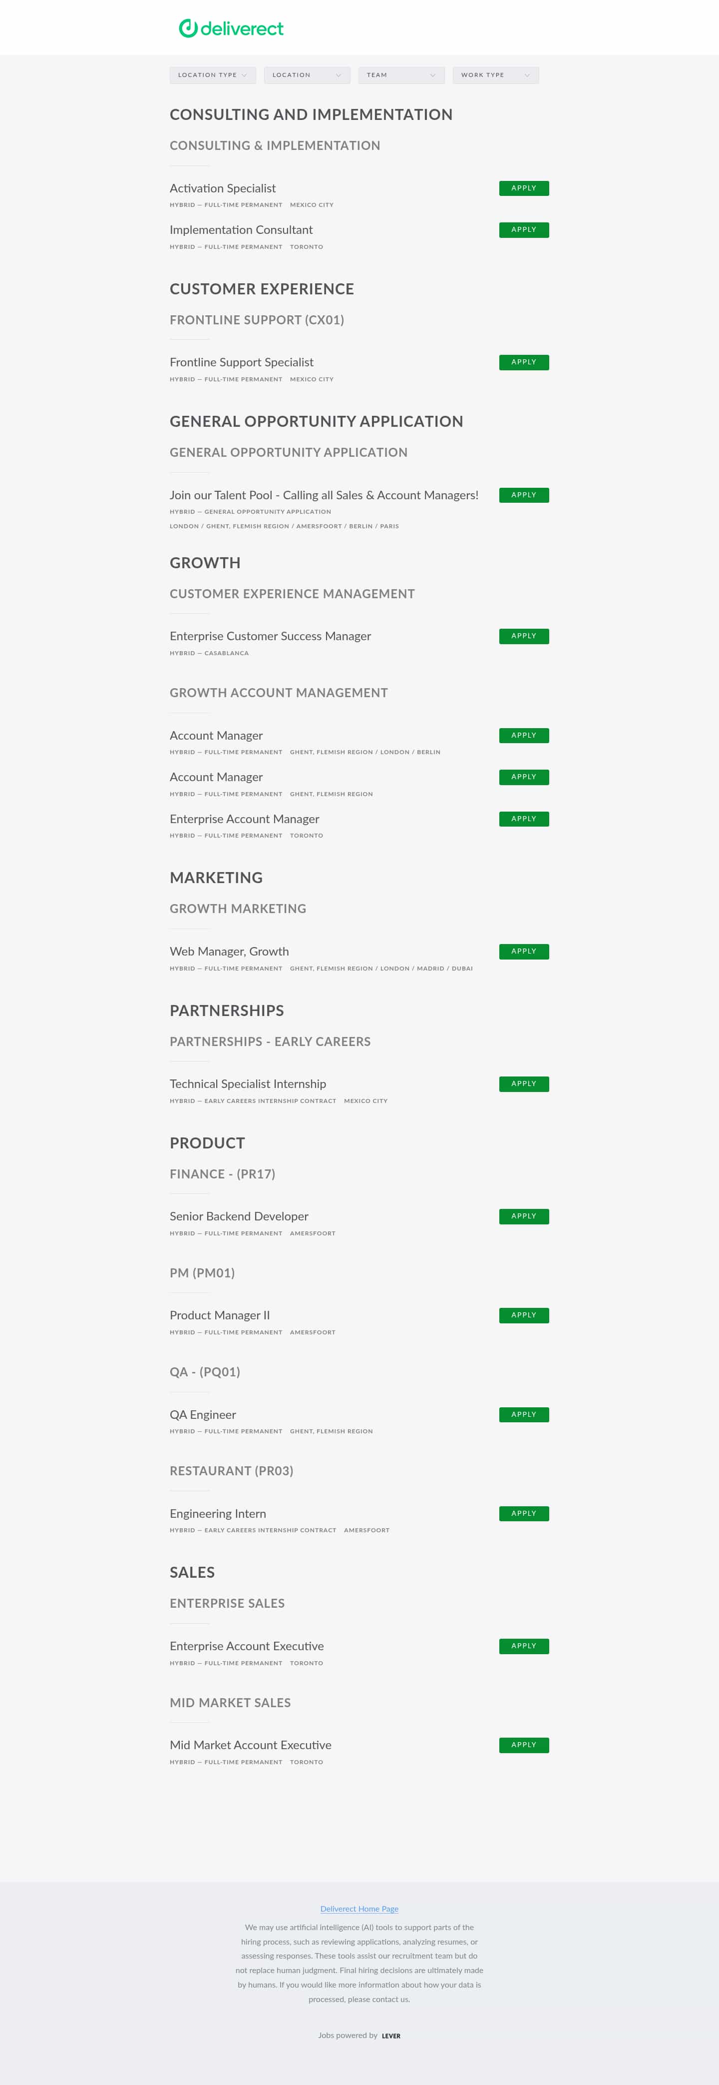Apply for Mid Market Account Executive

tap(523, 1744)
